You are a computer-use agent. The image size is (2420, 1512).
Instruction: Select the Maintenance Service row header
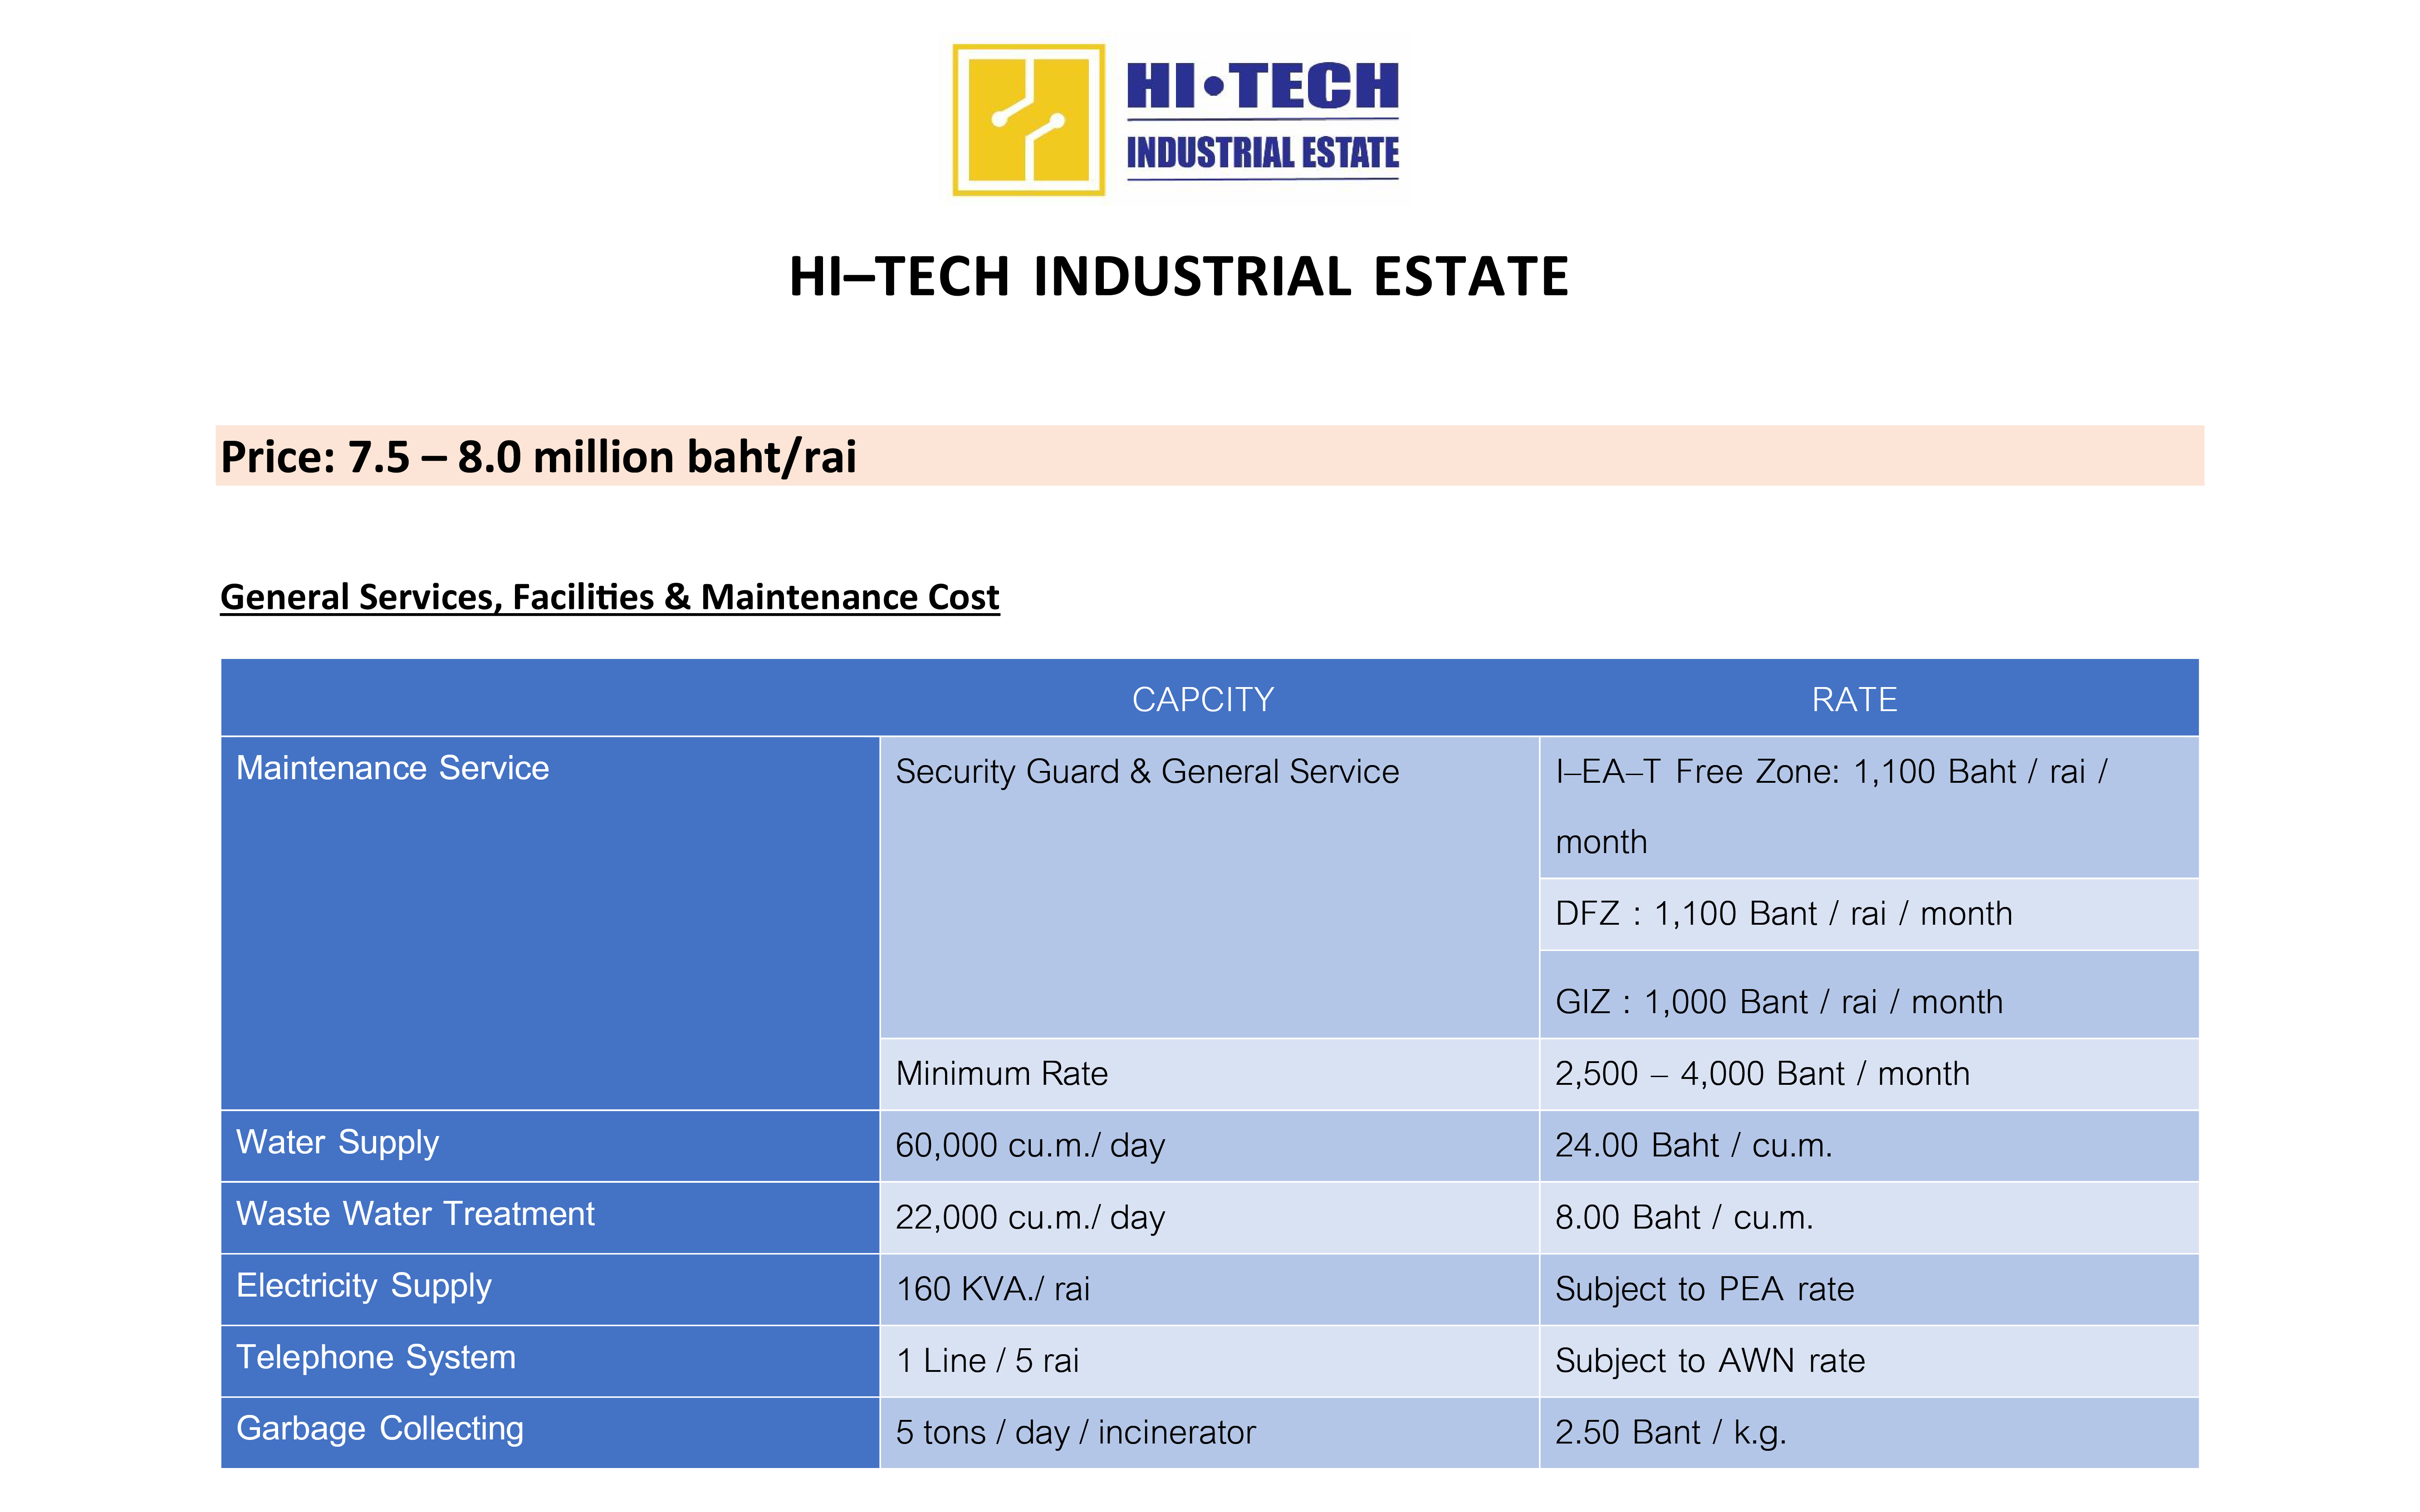tap(392, 768)
